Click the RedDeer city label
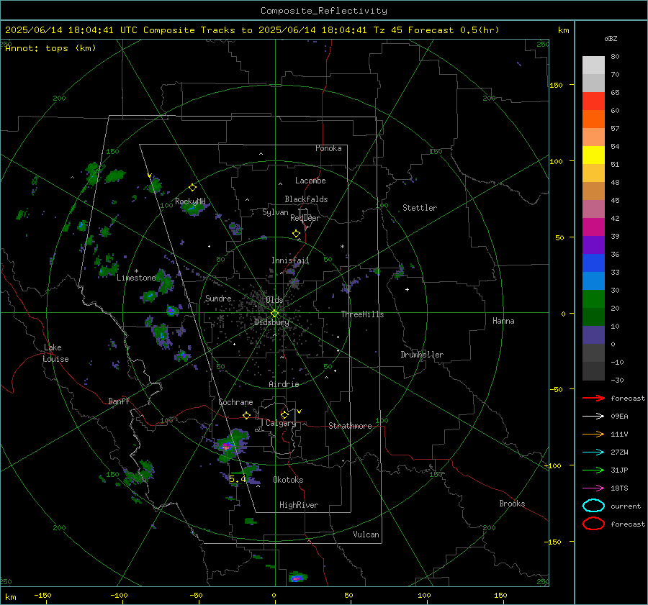 [305, 218]
